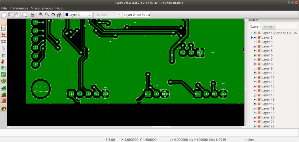Switch to the Render tab

pos(268,27)
